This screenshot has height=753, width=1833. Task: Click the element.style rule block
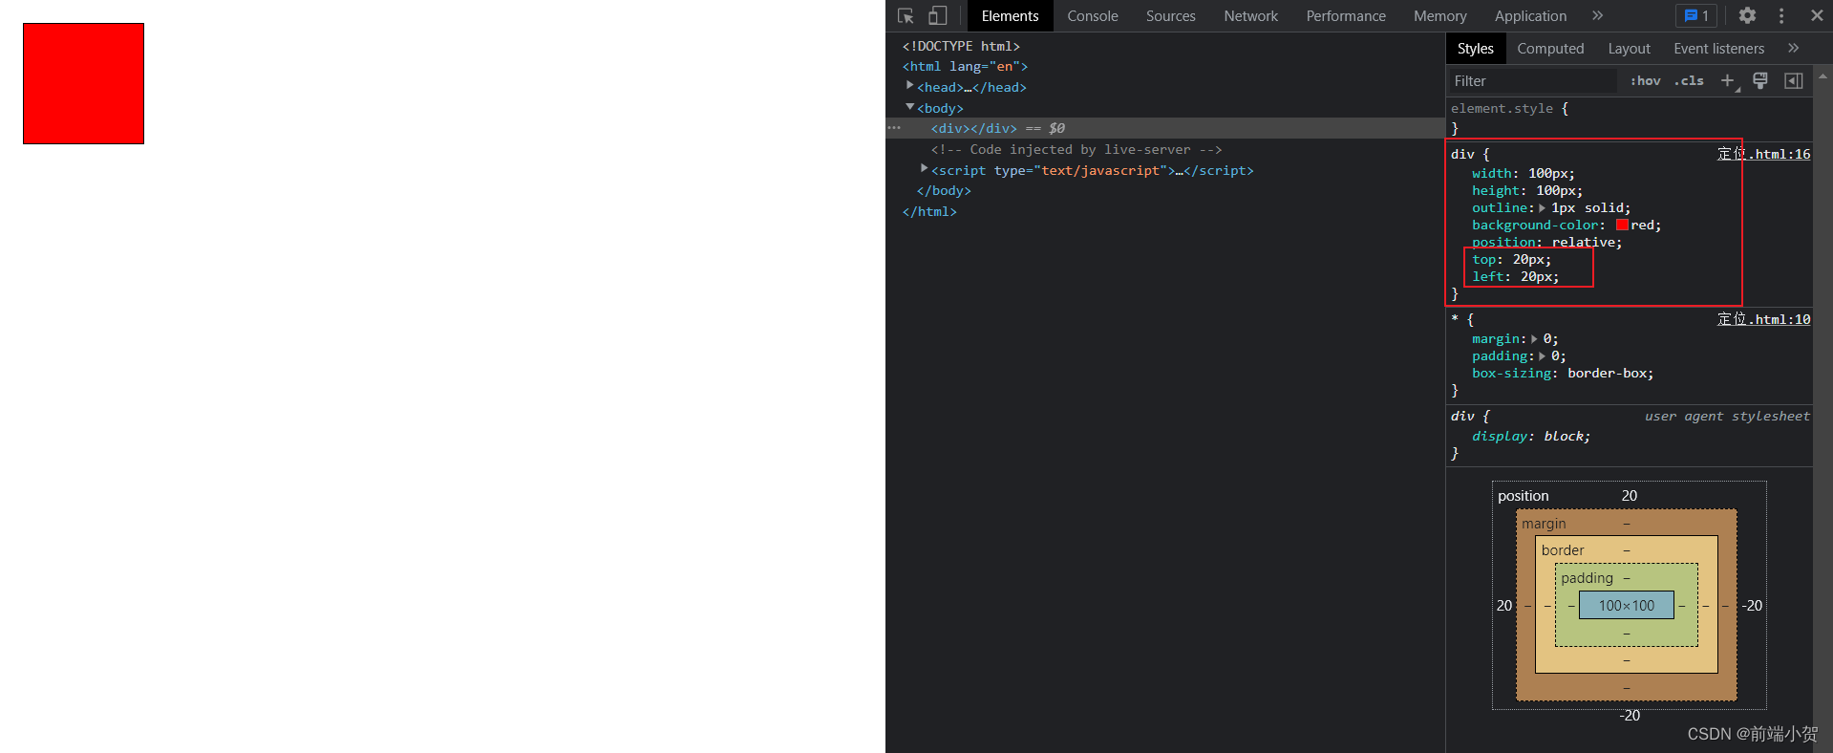coord(1629,118)
